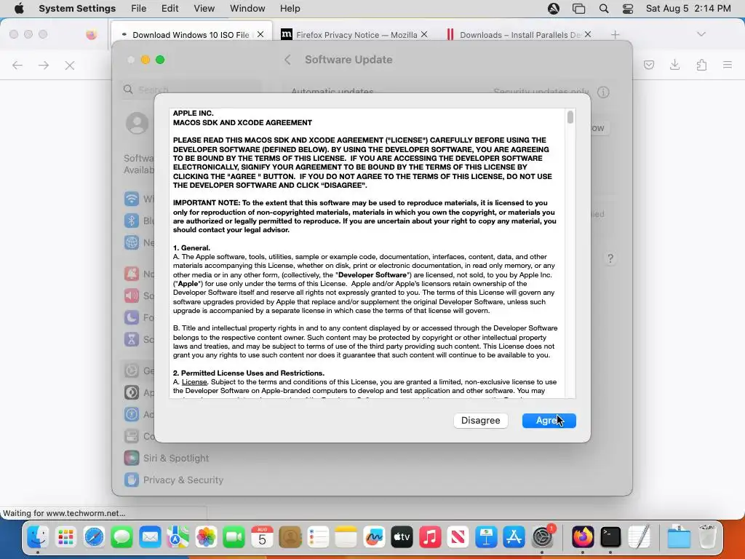Open Mail from the Dock
The width and height of the screenshot is (745, 559).
click(x=150, y=537)
